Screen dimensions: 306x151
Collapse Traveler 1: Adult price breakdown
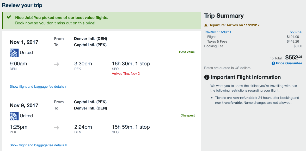(218, 32)
